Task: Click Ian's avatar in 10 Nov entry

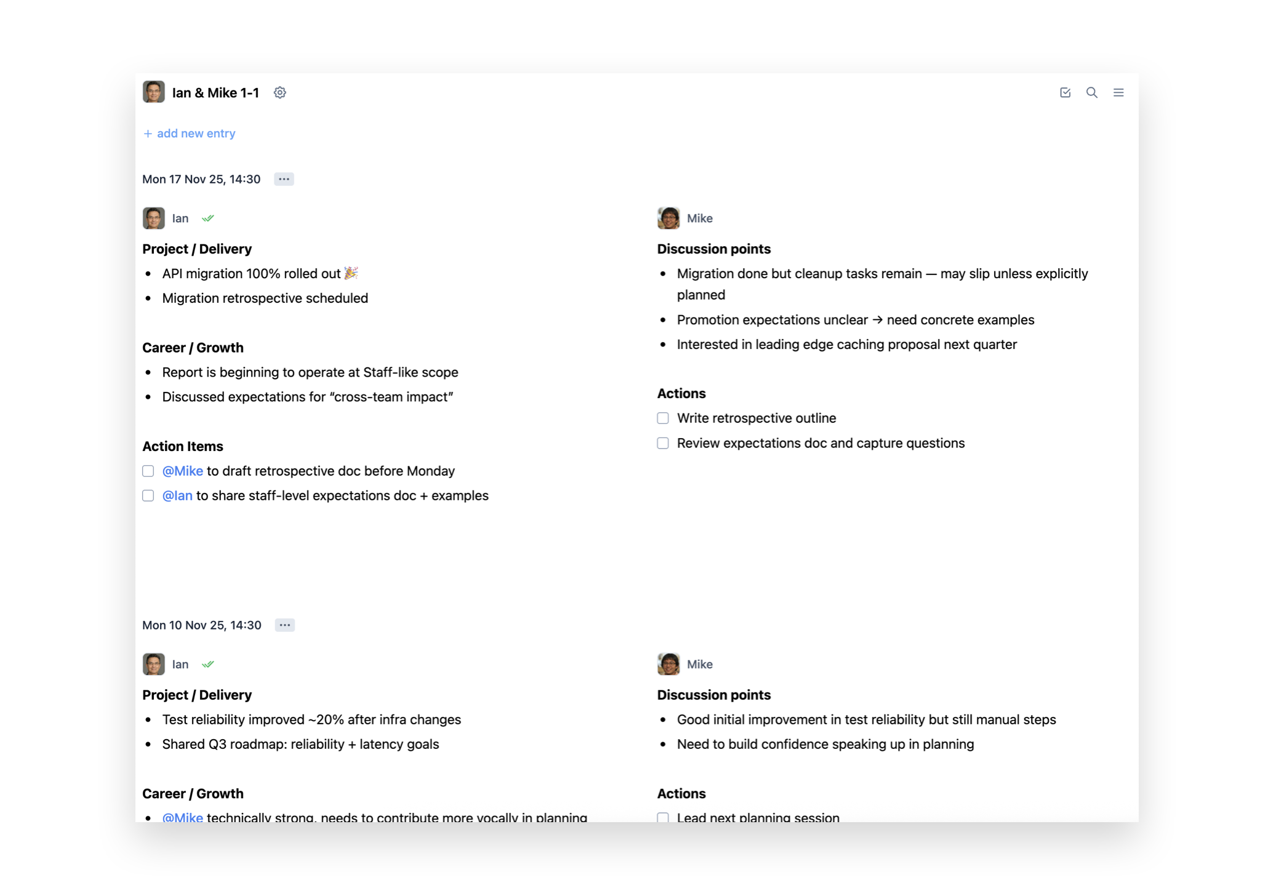Action: click(153, 665)
